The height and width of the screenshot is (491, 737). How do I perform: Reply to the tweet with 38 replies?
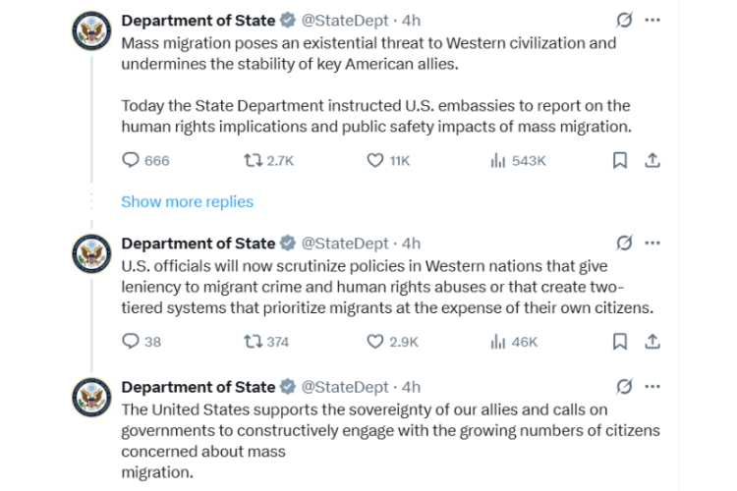(132, 342)
